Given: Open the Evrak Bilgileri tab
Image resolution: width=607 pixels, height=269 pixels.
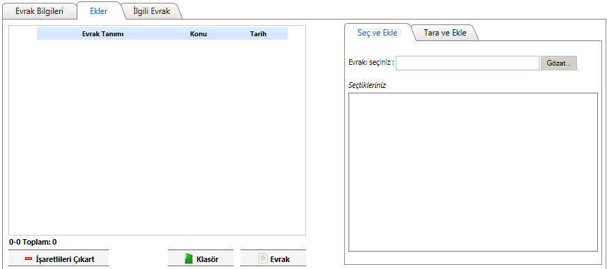Looking at the screenshot, I should pos(39,11).
